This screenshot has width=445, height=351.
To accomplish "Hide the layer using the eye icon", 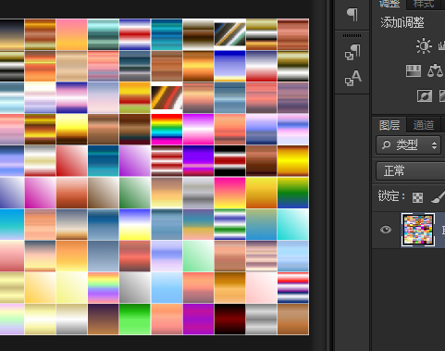I will (386, 230).
